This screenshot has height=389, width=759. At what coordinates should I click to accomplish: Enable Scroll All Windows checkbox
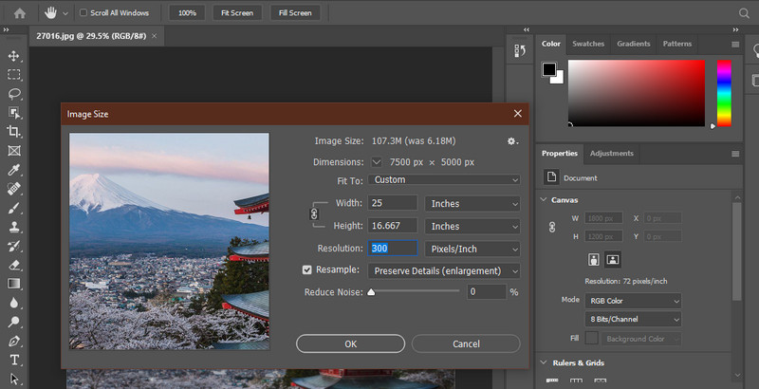tap(83, 13)
